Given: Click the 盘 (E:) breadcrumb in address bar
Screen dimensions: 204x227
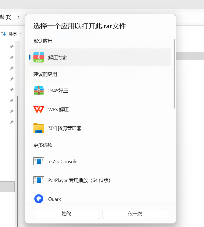Looking at the screenshot, I should coord(6,18).
